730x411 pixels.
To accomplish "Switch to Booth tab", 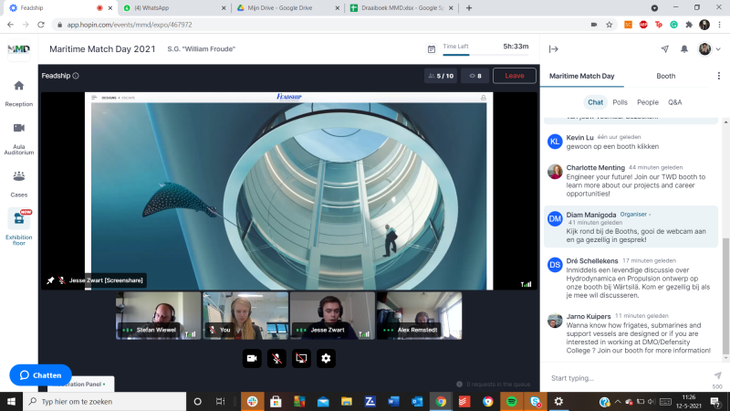I will coord(666,76).
